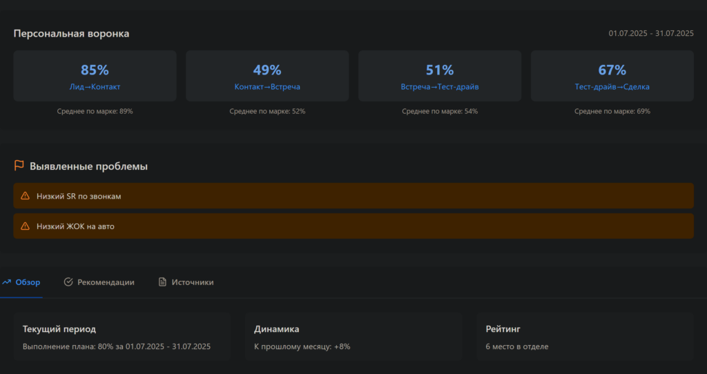The image size is (707, 374).
Task: Click the date range 01.07.2025 - 31.07.2025
Action: tap(650, 33)
